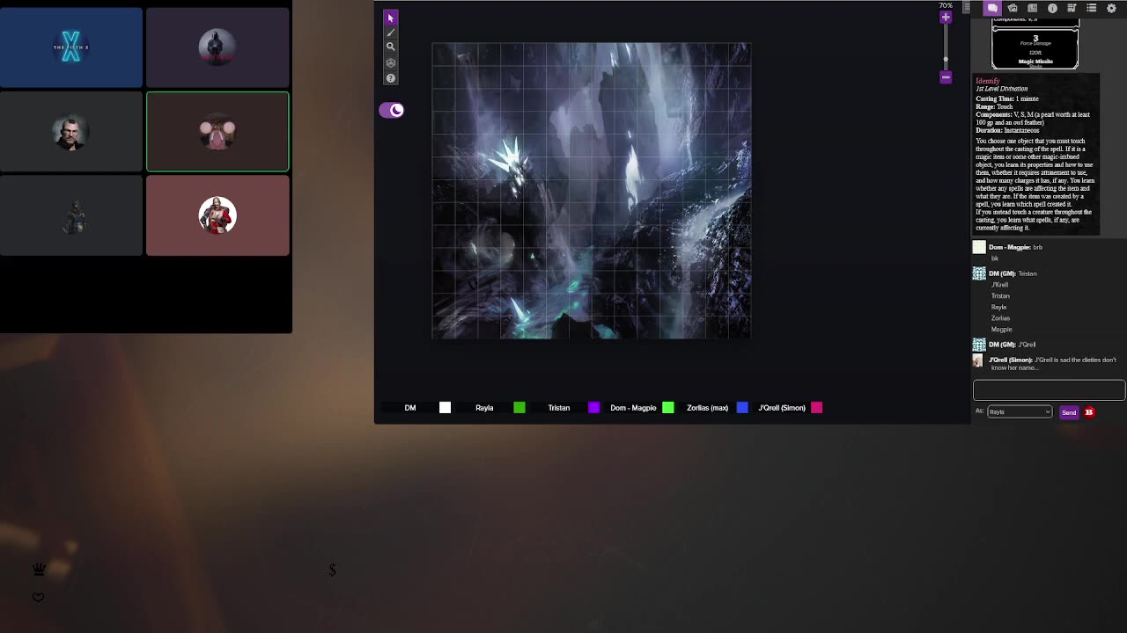Select the blue X logo video tile
Image resolution: width=1127 pixels, height=633 pixels.
[71, 48]
